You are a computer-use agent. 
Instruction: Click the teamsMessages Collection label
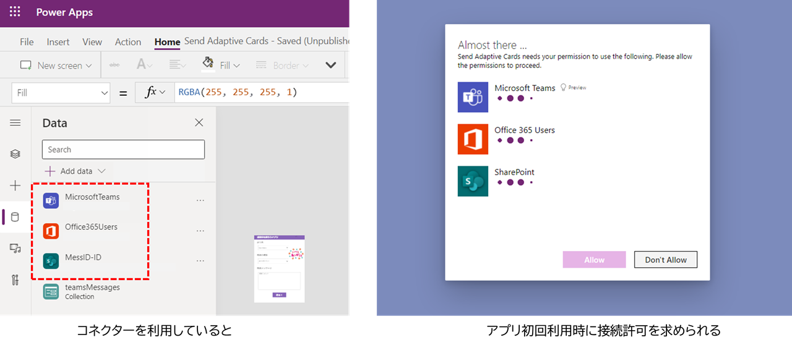(92, 292)
